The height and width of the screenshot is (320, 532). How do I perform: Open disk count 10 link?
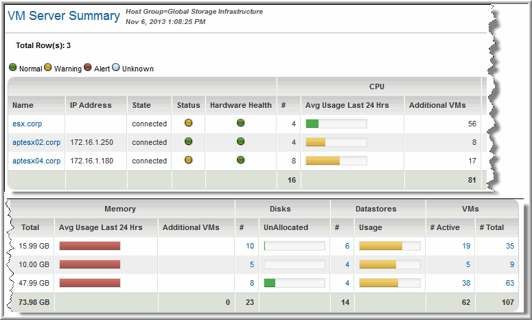coord(250,246)
